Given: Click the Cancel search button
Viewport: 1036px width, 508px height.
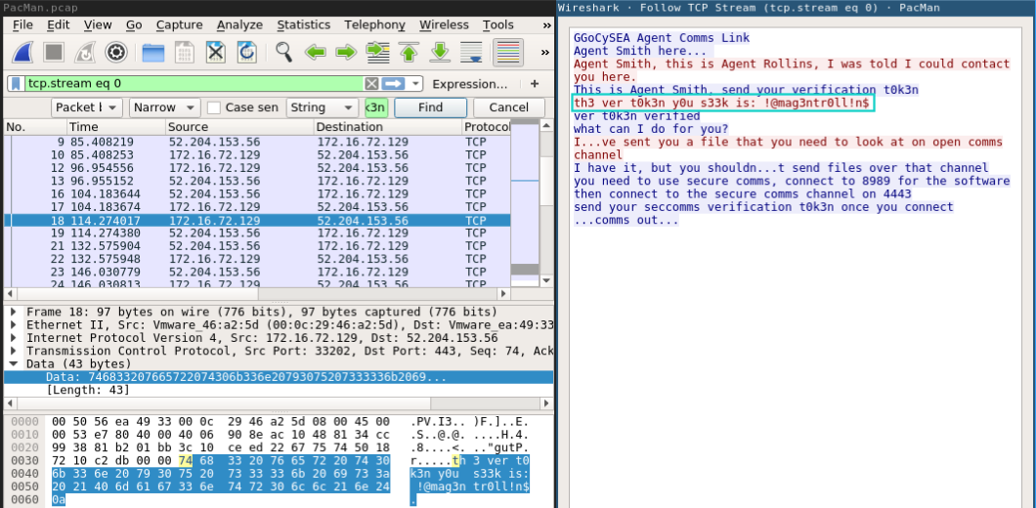Looking at the screenshot, I should [509, 107].
